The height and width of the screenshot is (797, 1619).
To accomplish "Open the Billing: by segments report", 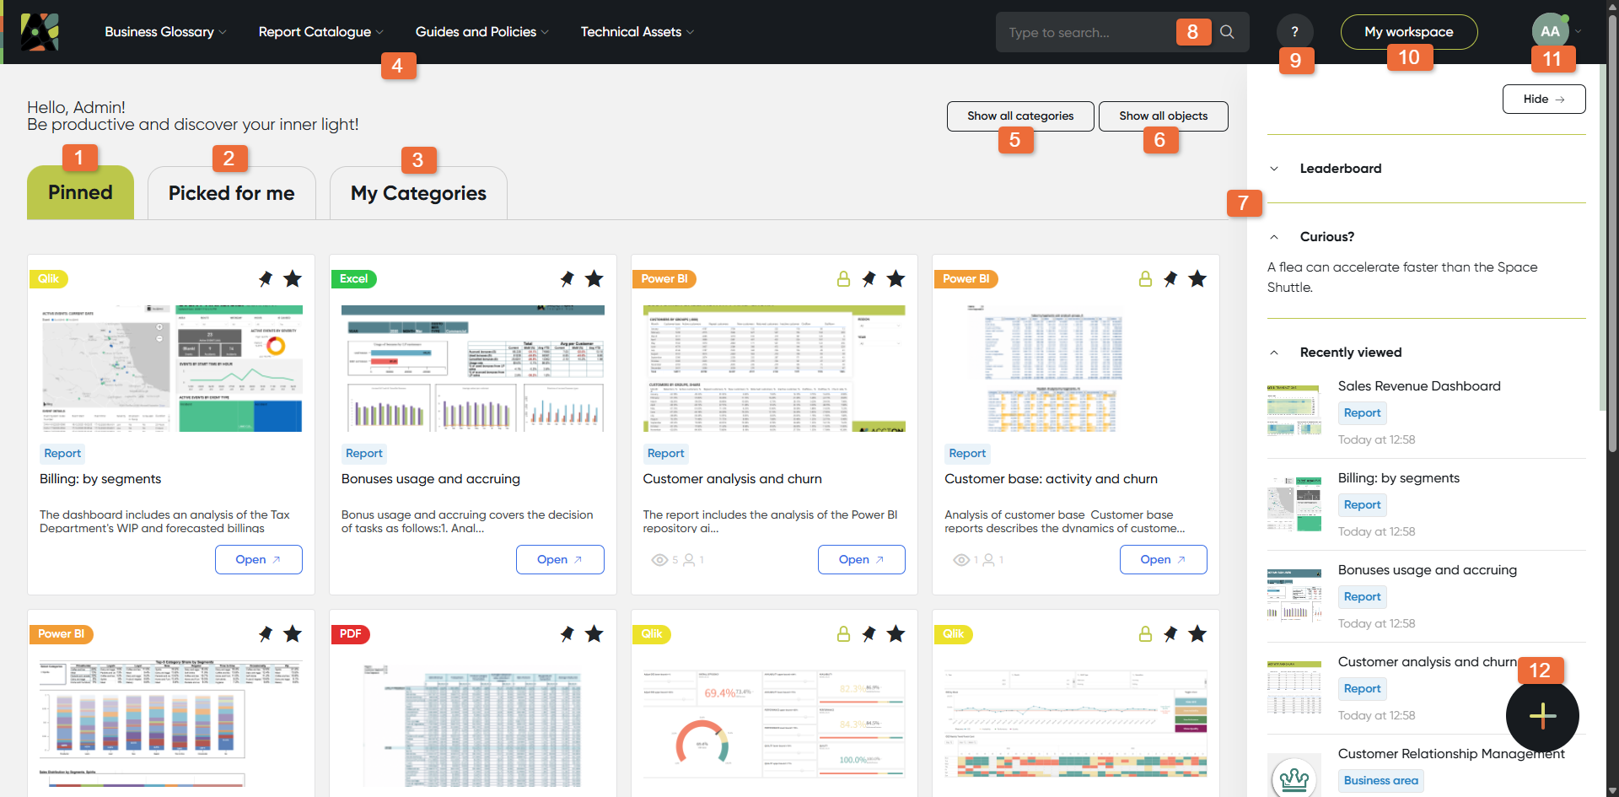I will (x=258, y=560).
